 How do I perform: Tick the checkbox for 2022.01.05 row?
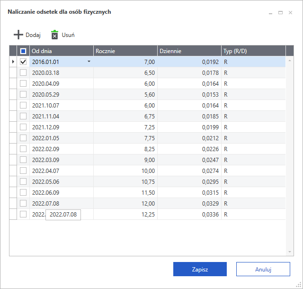[23, 138]
